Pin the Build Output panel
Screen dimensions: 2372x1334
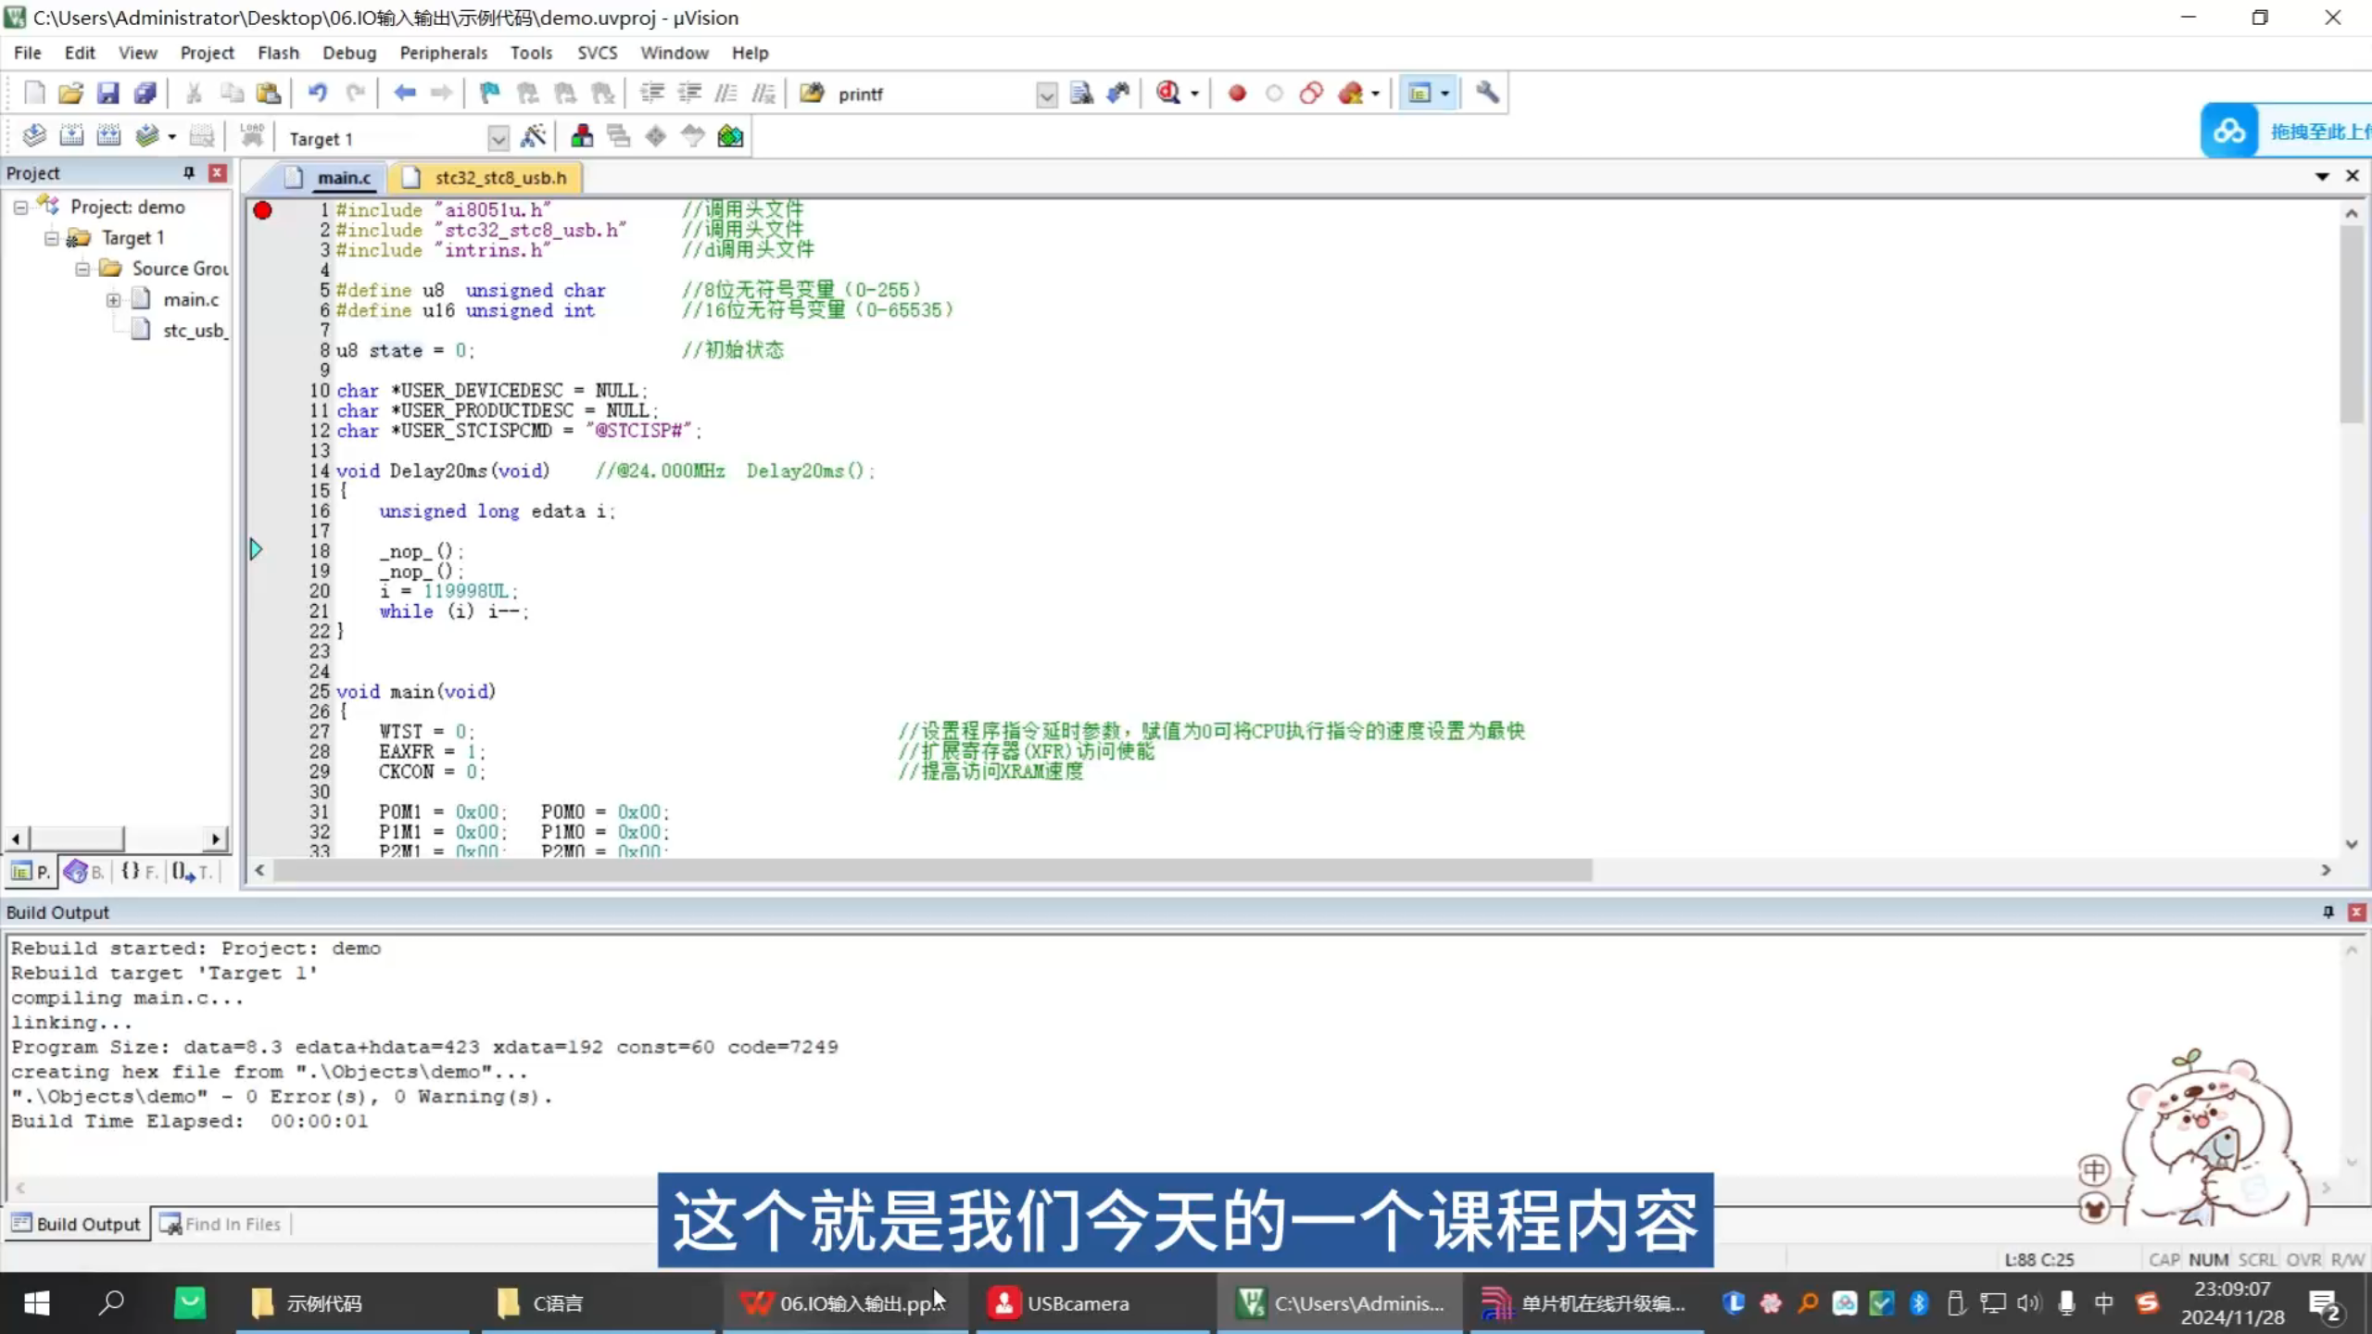[2328, 912]
